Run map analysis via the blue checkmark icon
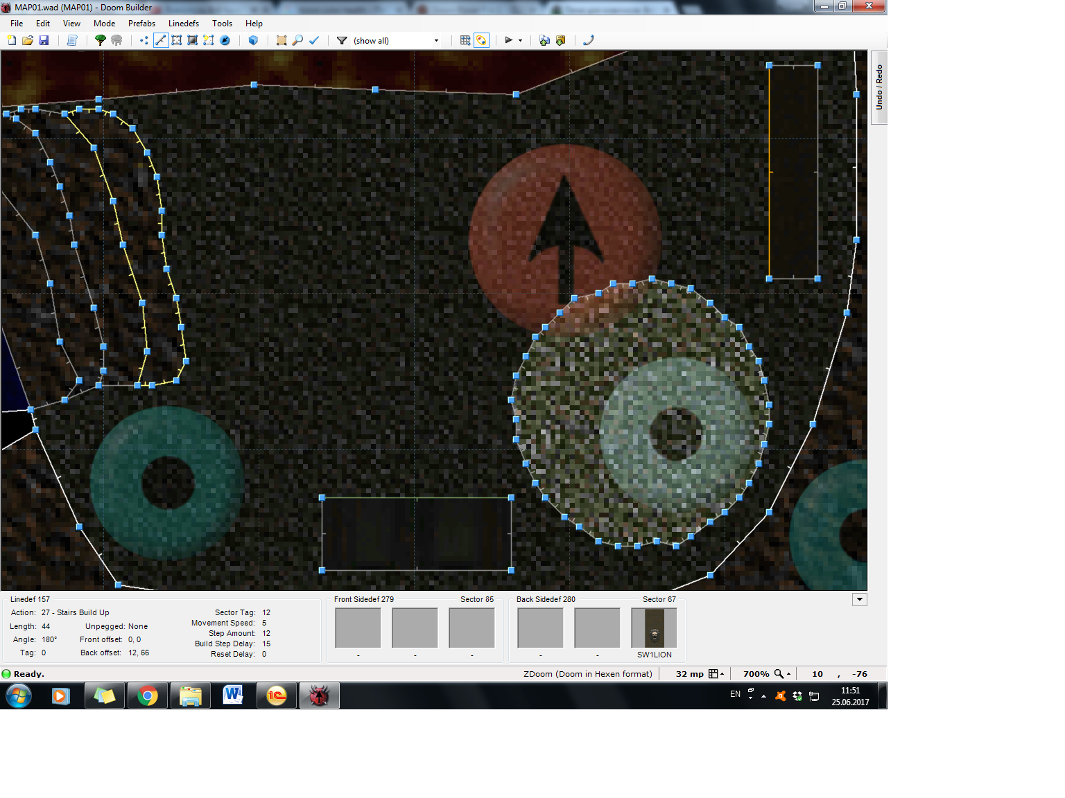Image resolution: width=1065 pixels, height=798 pixels. pos(314,40)
